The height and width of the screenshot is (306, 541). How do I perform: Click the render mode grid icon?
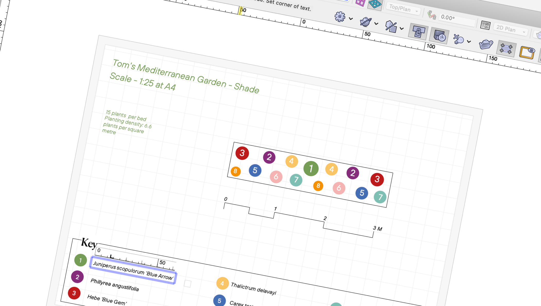tap(485, 25)
